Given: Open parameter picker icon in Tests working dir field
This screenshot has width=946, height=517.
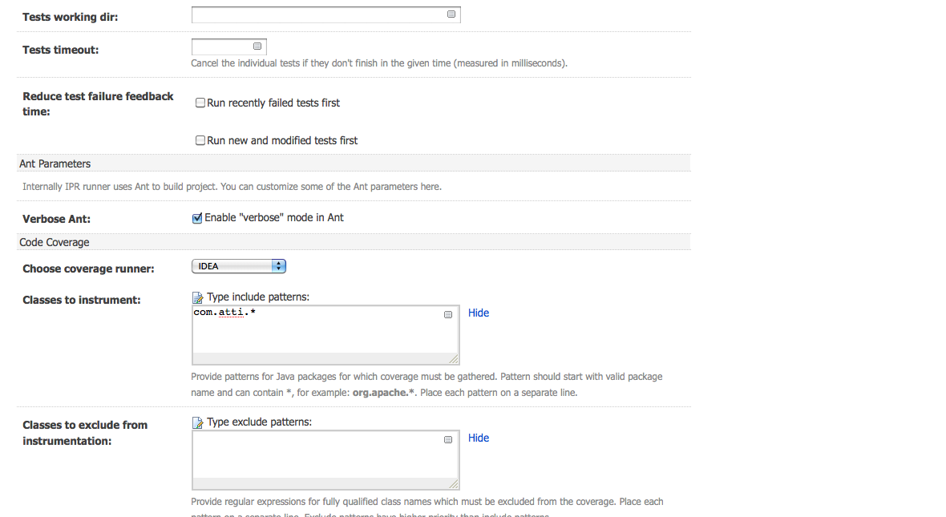Looking at the screenshot, I should point(451,14).
